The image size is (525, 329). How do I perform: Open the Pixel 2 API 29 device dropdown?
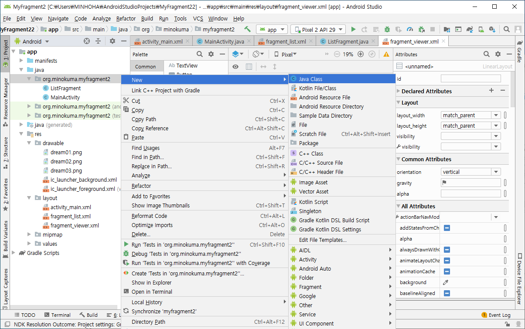point(318,30)
